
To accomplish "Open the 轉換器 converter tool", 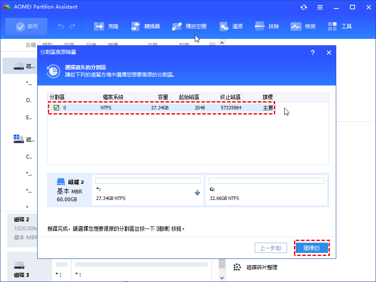I will tap(146, 26).
